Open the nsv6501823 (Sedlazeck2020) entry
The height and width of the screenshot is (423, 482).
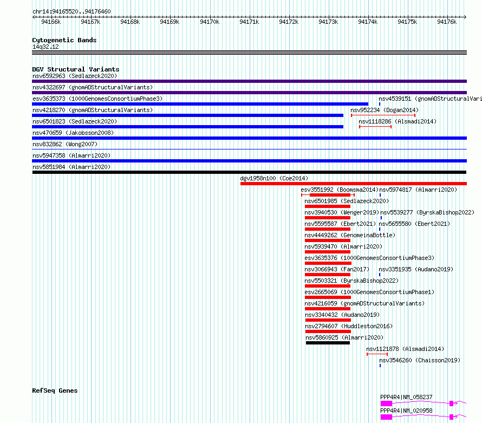click(75, 121)
